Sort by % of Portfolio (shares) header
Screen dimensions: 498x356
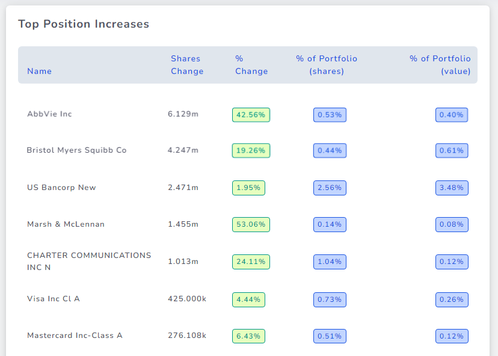pos(327,65)
